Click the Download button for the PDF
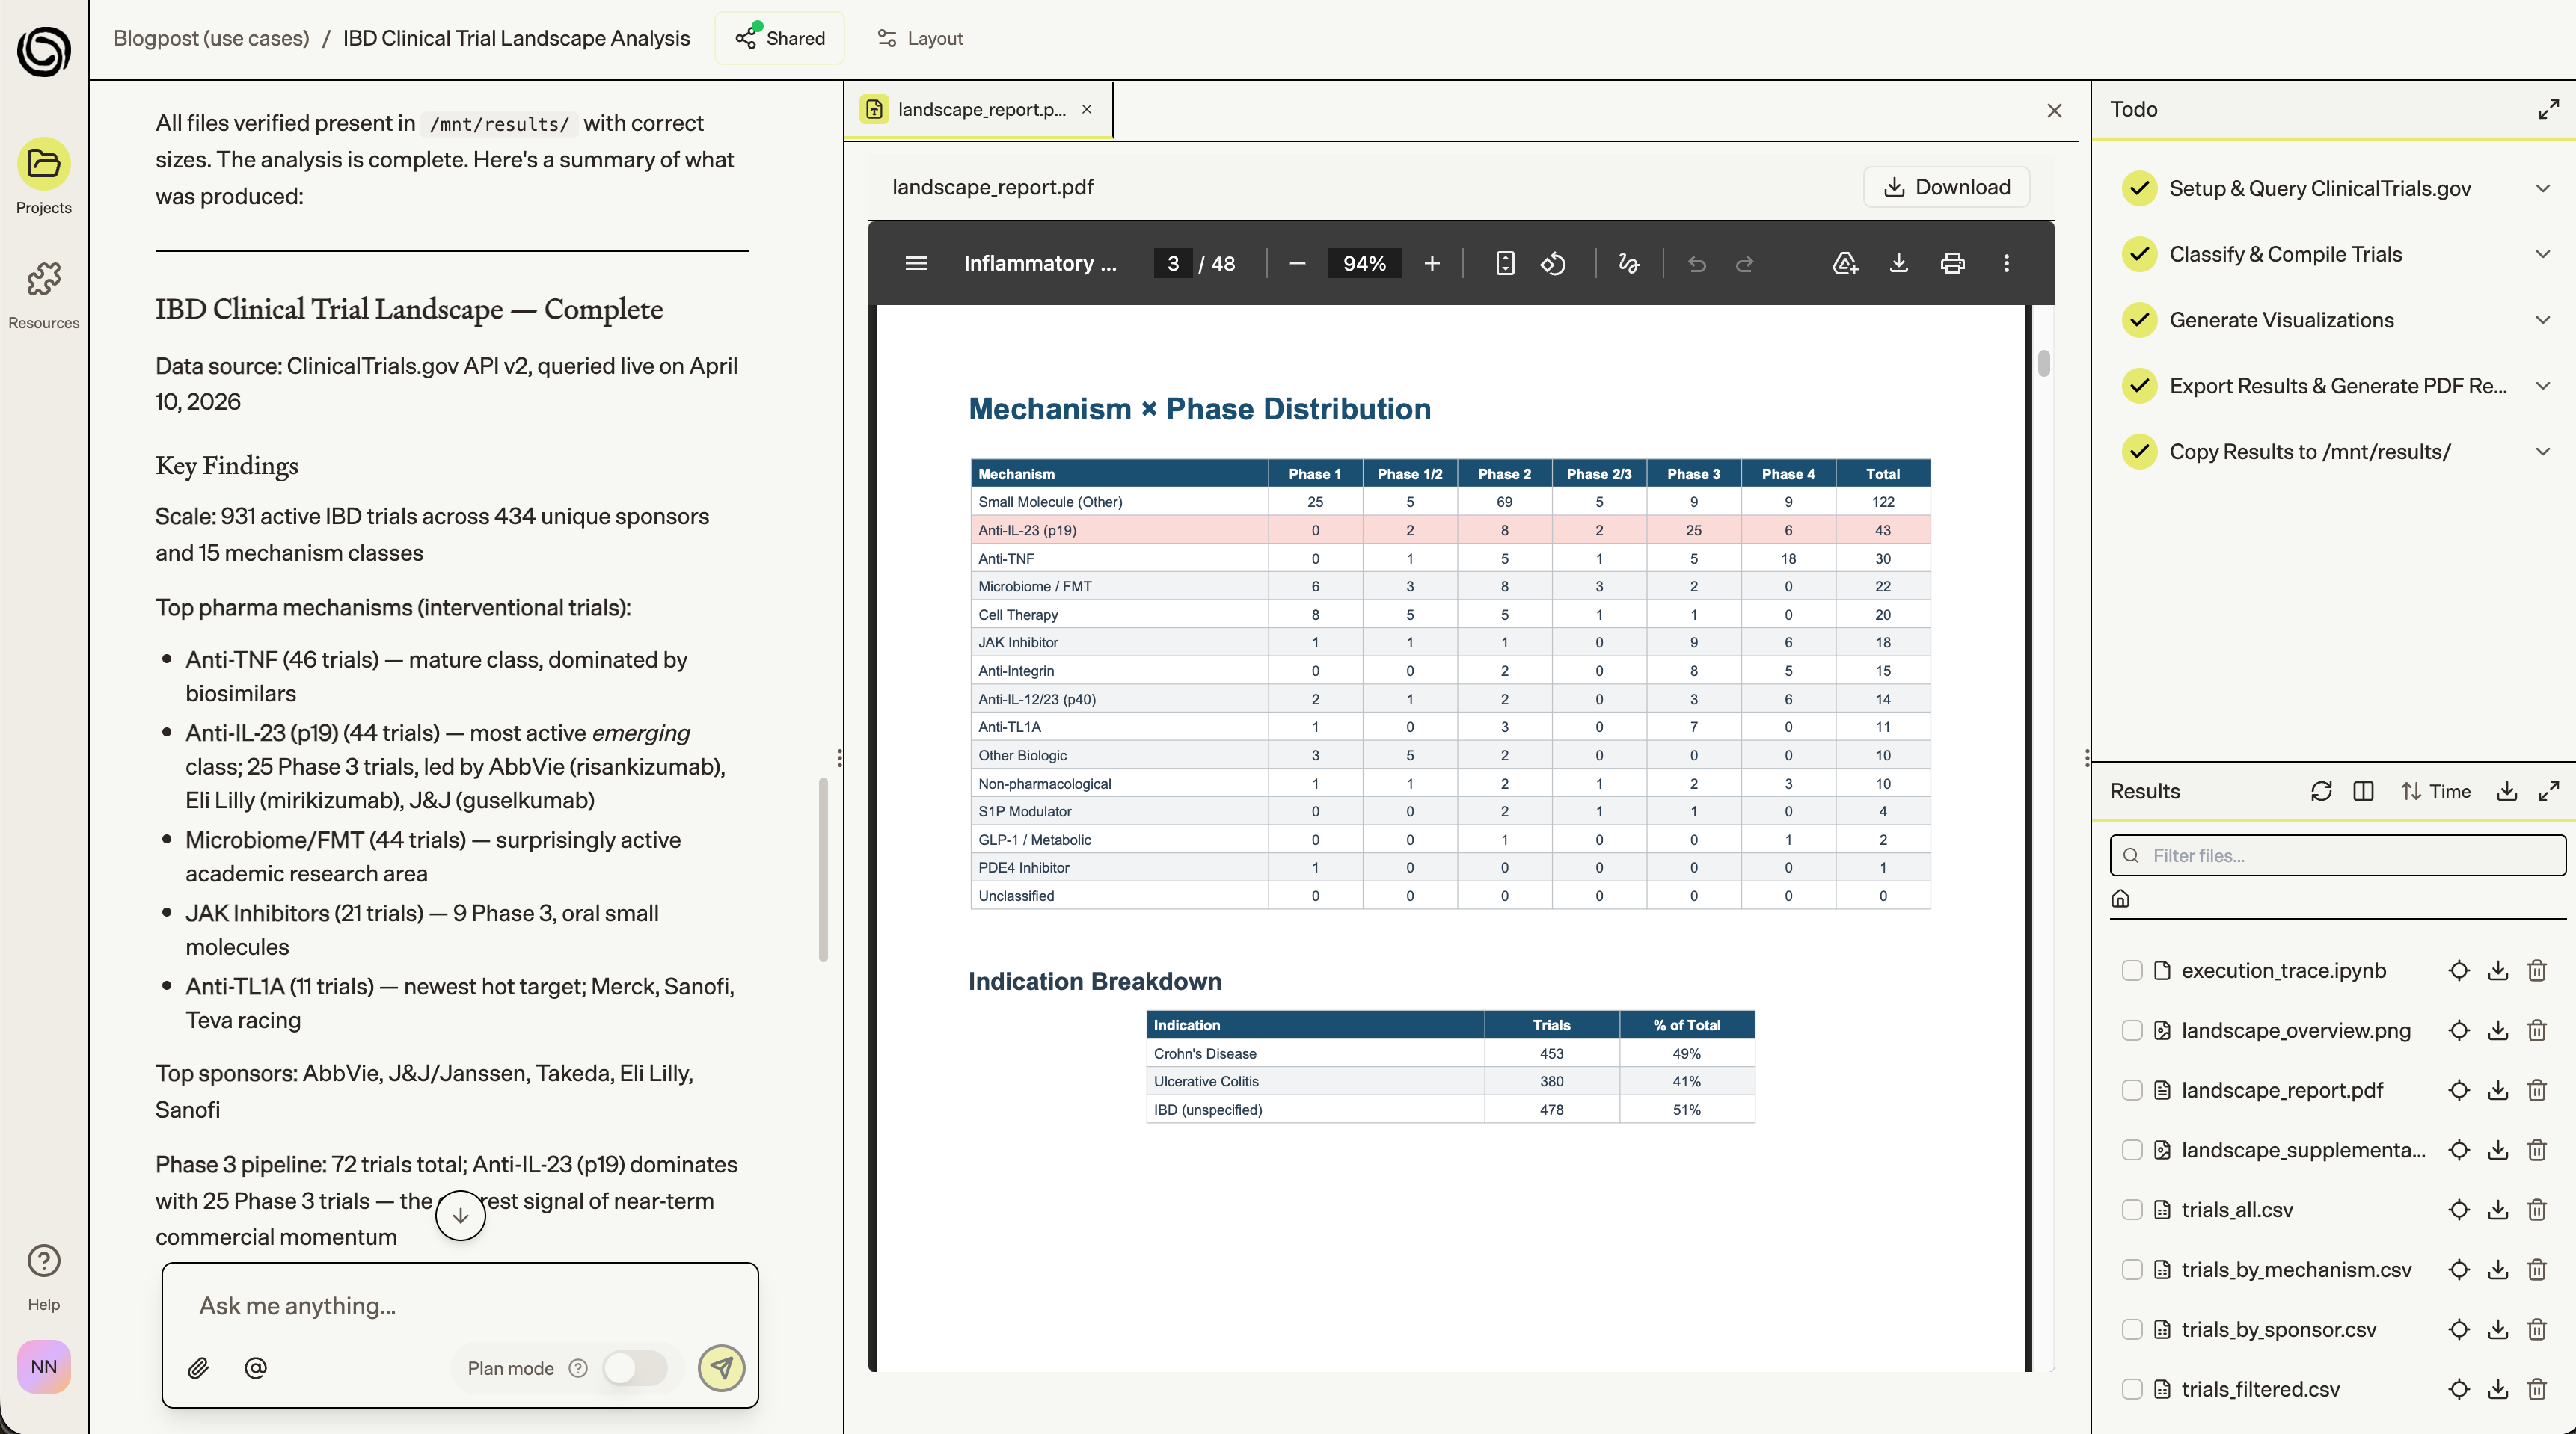The height and width of the screenshot is (1434, 2576). click(x=1946, y=187)
